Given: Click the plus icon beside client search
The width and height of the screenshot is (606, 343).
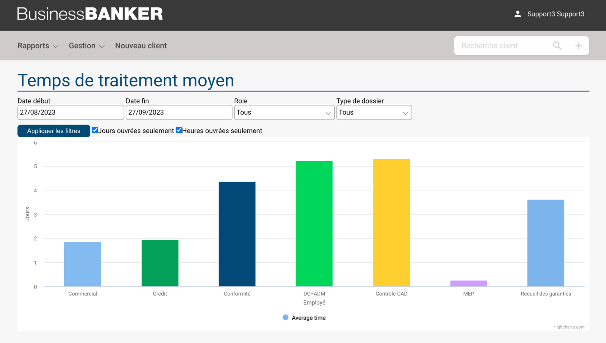Looking at the screenshot, I should [x=579, y=46].
